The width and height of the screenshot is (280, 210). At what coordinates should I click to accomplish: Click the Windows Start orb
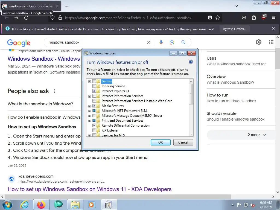coord(7,205)
